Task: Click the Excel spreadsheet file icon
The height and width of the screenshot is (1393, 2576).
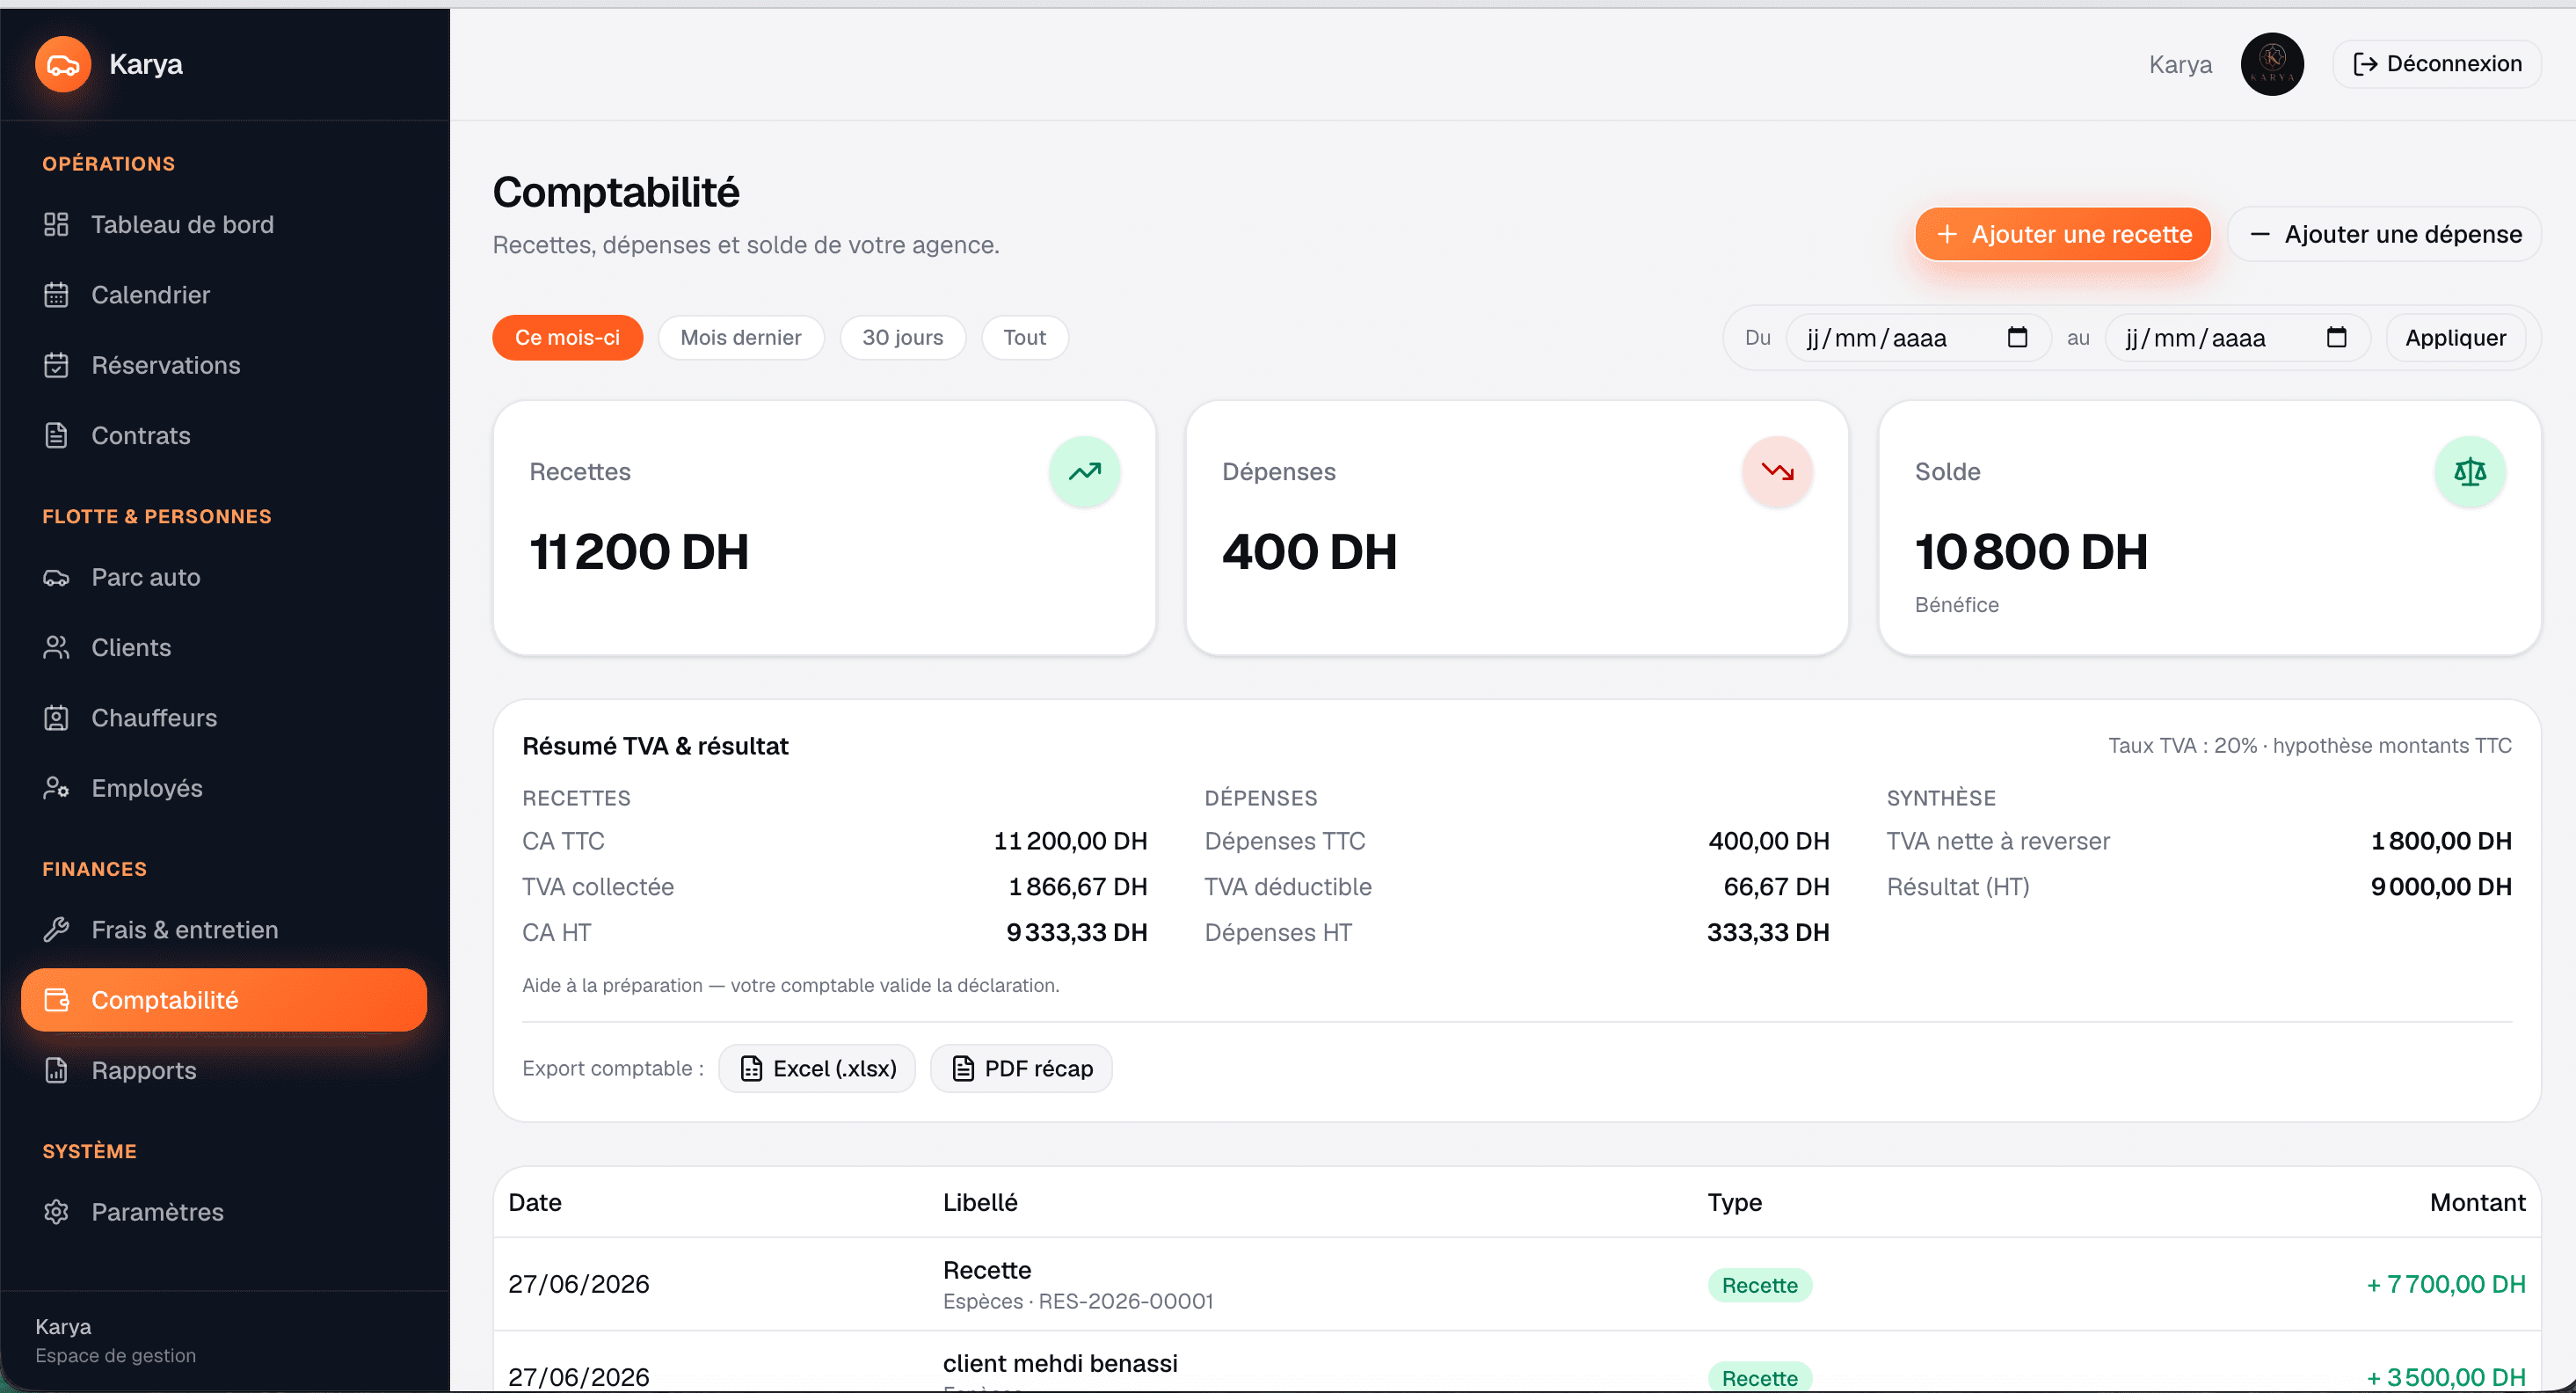Action: [751, 1069]
